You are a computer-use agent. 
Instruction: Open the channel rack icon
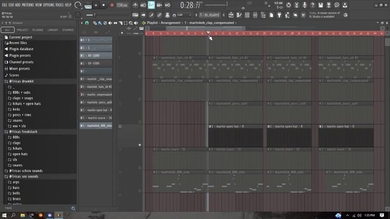coord(247,15)
